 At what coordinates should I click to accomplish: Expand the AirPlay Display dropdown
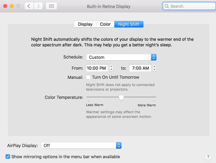(x=81, y=145)
